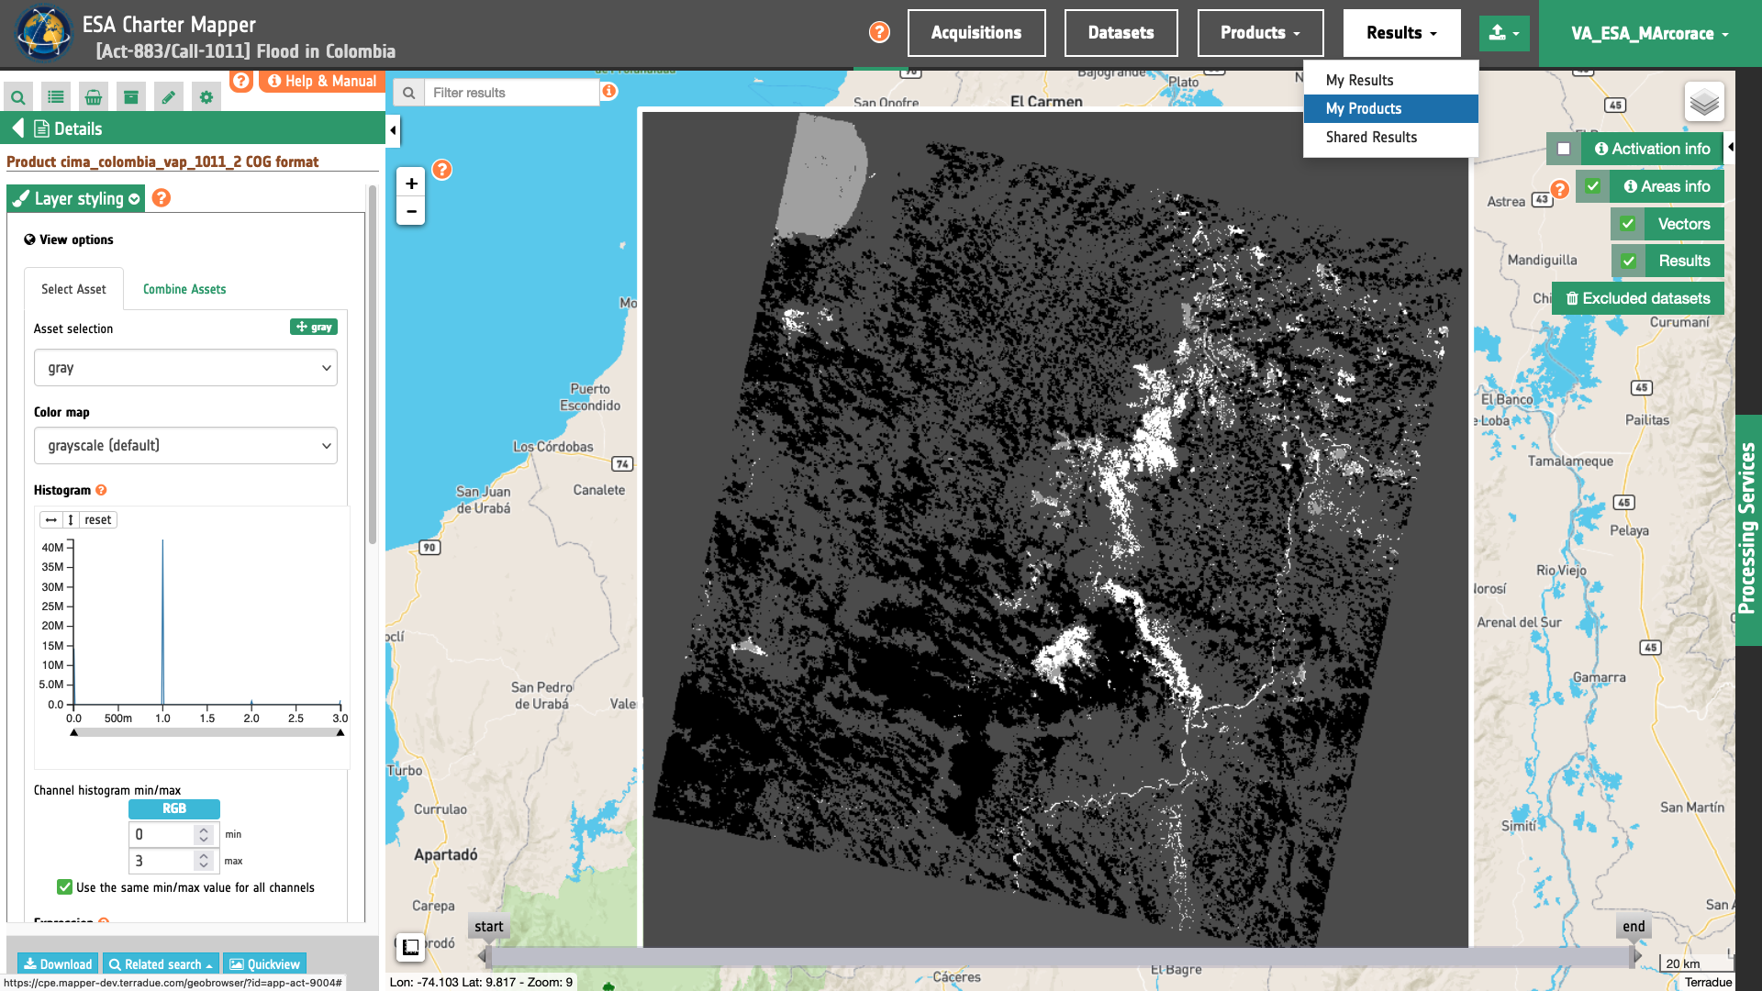Adjust the min value stepper
Screen dimensions: 1762x991
[204, 834]
